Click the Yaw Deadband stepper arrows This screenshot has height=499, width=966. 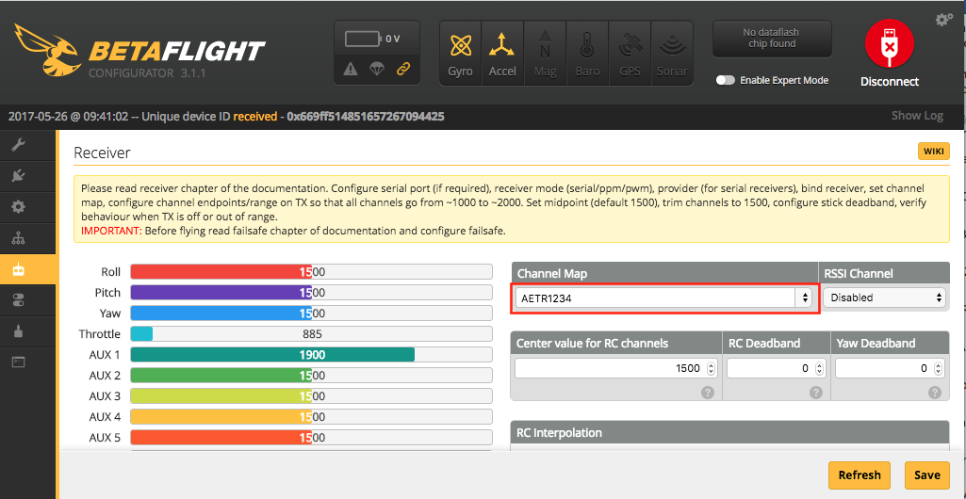point(938,368)
